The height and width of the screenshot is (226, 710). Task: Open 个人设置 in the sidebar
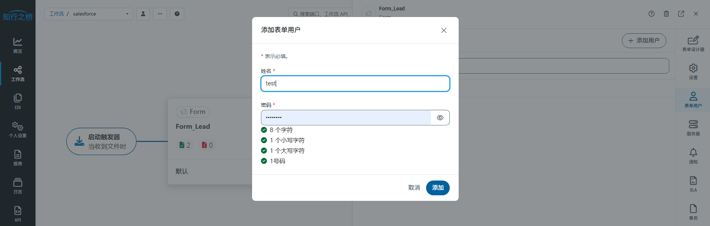pos(18,130)
